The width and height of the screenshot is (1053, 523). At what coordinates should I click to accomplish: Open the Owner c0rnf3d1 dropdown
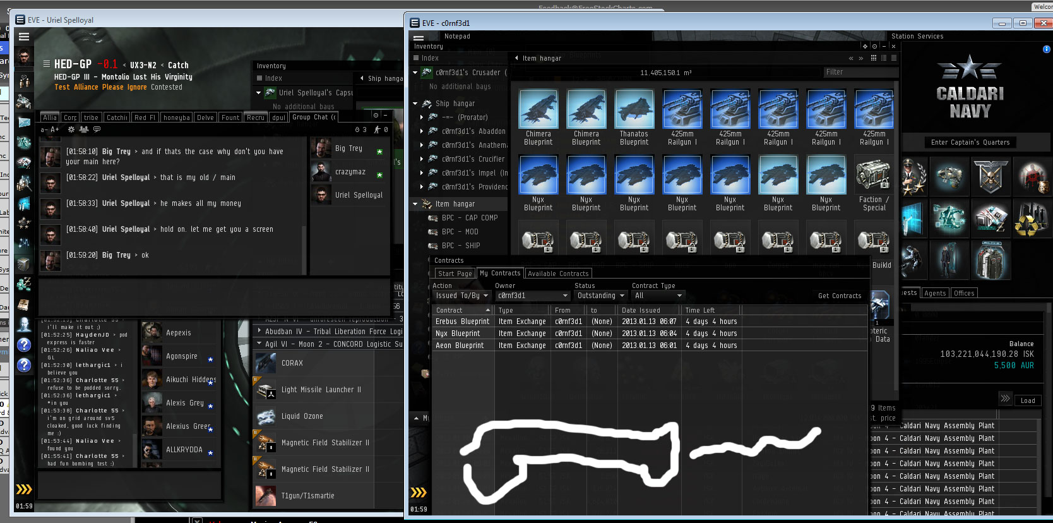533,296
